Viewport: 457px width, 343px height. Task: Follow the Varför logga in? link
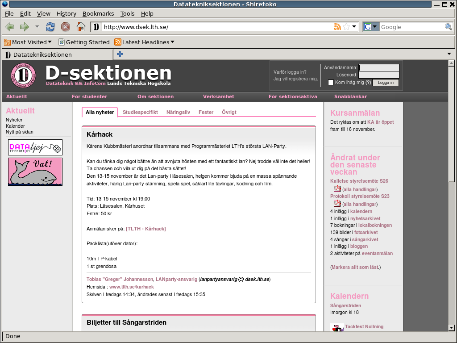[290, 72]
